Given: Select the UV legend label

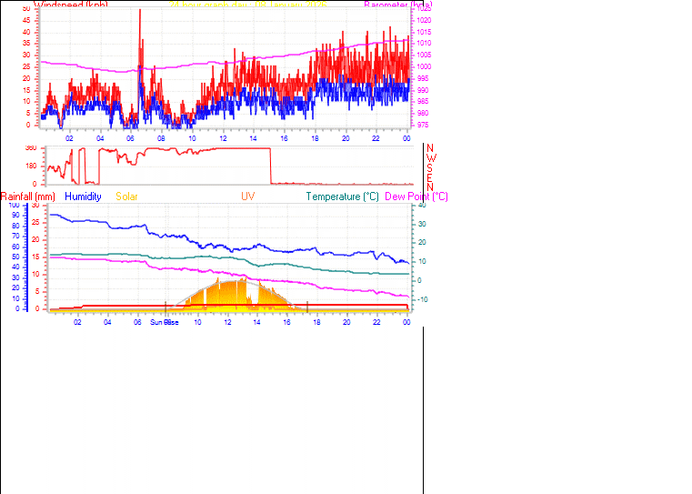Looking at the screenshot, I should point(247,197).
